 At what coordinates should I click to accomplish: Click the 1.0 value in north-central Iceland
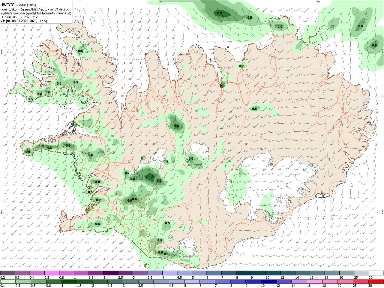click(x=176, y=126)
